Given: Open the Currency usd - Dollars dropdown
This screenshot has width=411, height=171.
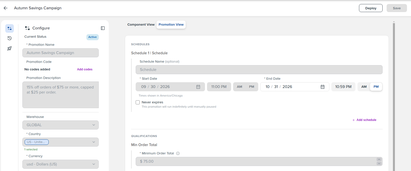Looking at the screenshot, I should (61, 164).
